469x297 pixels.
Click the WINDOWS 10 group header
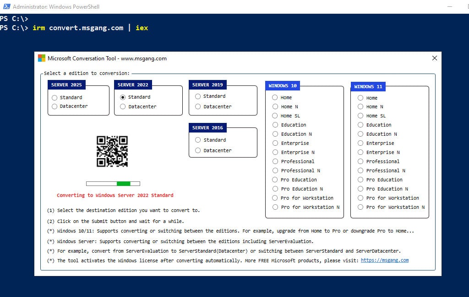pos(283,85)
